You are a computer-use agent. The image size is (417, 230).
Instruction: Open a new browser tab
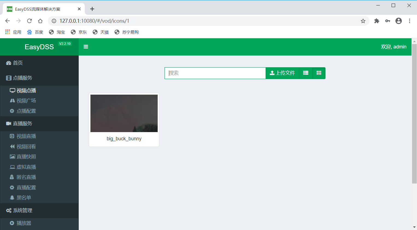92,9
